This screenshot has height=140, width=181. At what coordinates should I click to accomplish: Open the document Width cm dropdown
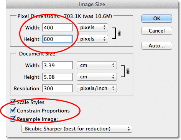tap(97, 65)
